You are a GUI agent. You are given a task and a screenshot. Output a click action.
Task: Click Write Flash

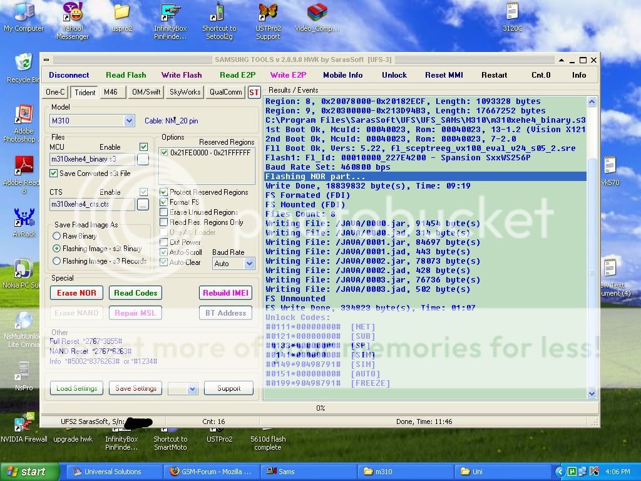(x=182, y=75)
